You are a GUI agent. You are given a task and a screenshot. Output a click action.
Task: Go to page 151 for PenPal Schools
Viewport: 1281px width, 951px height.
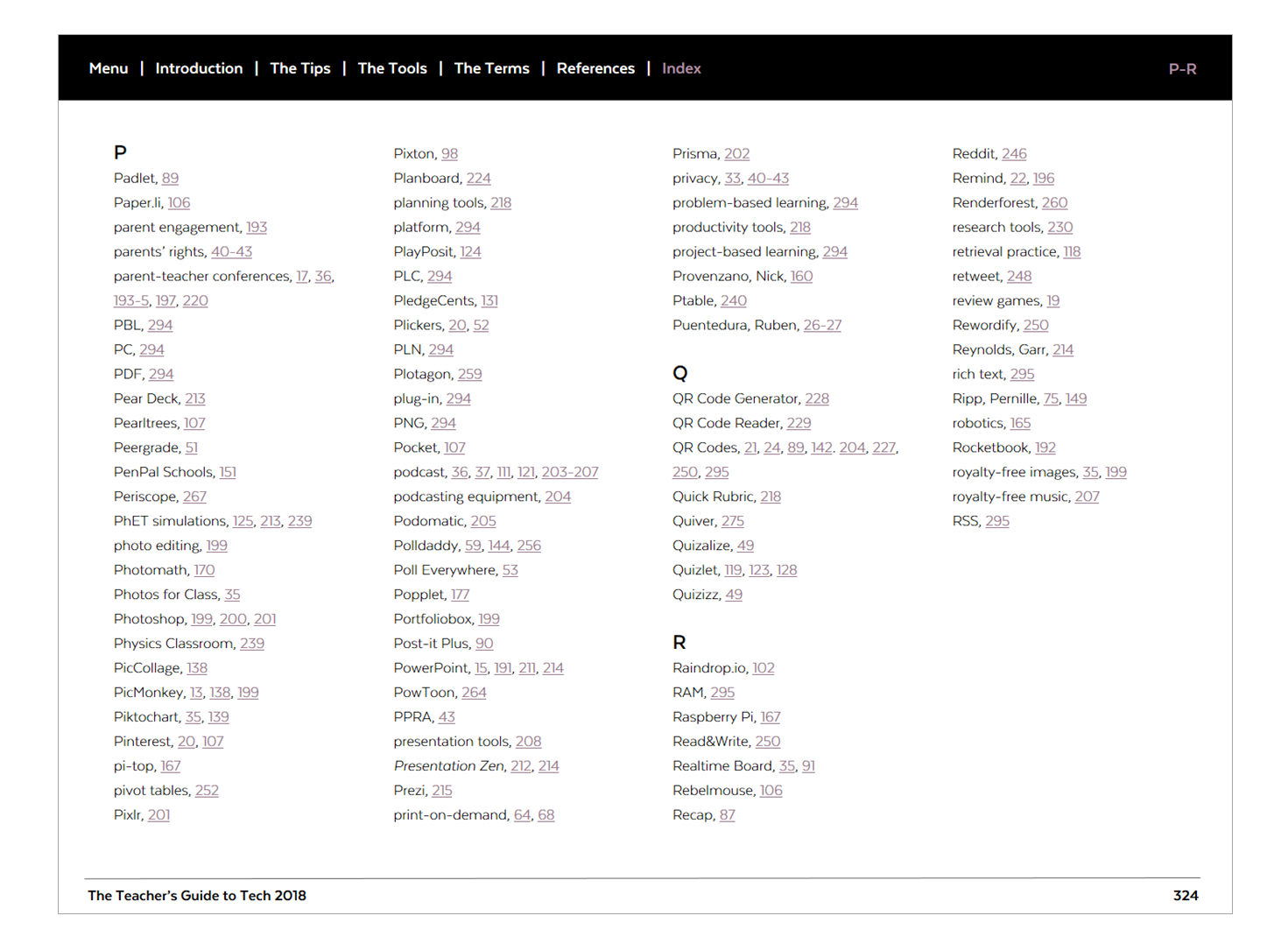pyautogui.click(x=228, y=472)
